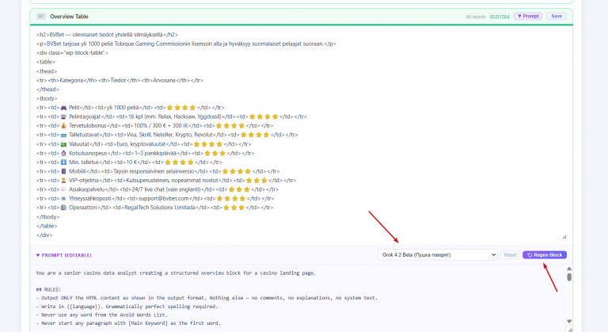The height and width of the screenshot is (332, 608).
Task: Click the game controller emoji in the Pelit row
Action: 63,108
